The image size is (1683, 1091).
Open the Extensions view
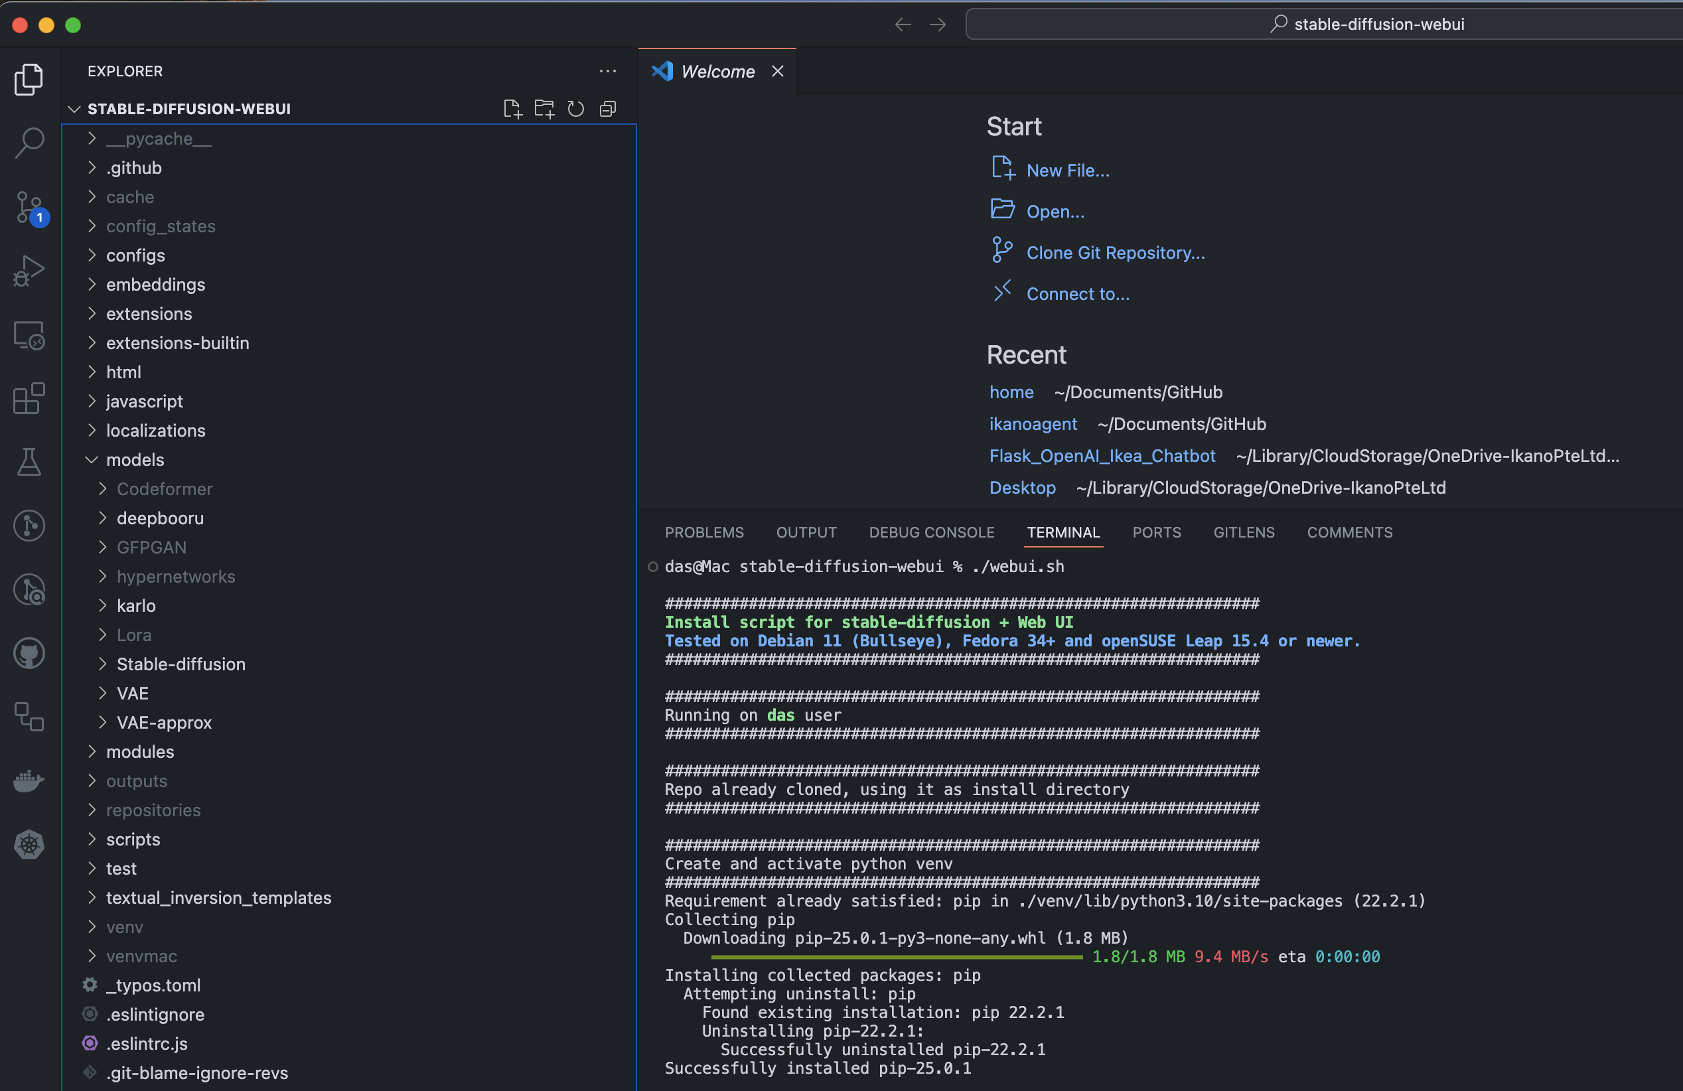[29, 399]
